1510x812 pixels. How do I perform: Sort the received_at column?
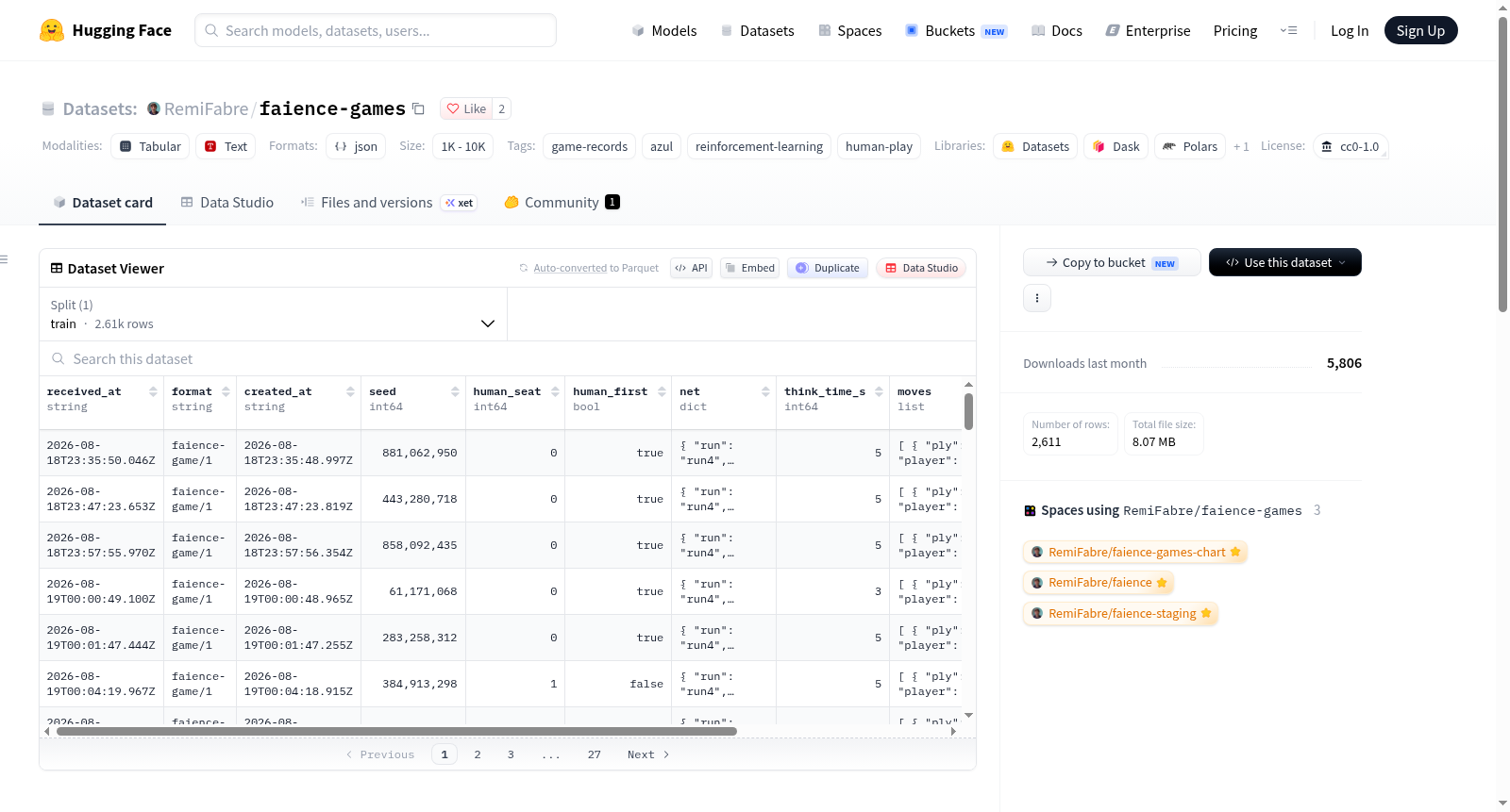(x=153, y=391)
